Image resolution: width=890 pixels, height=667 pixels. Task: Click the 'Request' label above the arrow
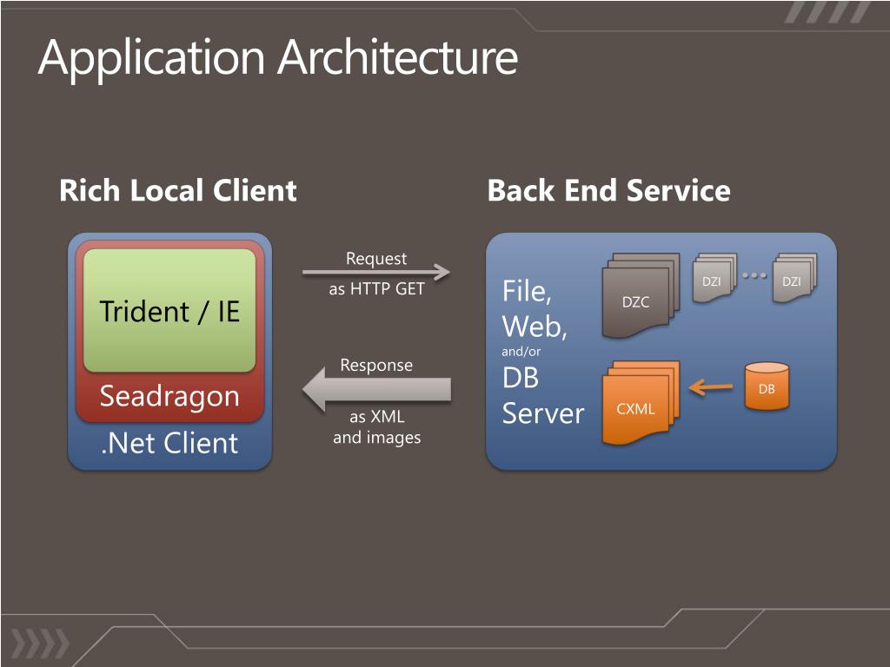pos(375,259)
